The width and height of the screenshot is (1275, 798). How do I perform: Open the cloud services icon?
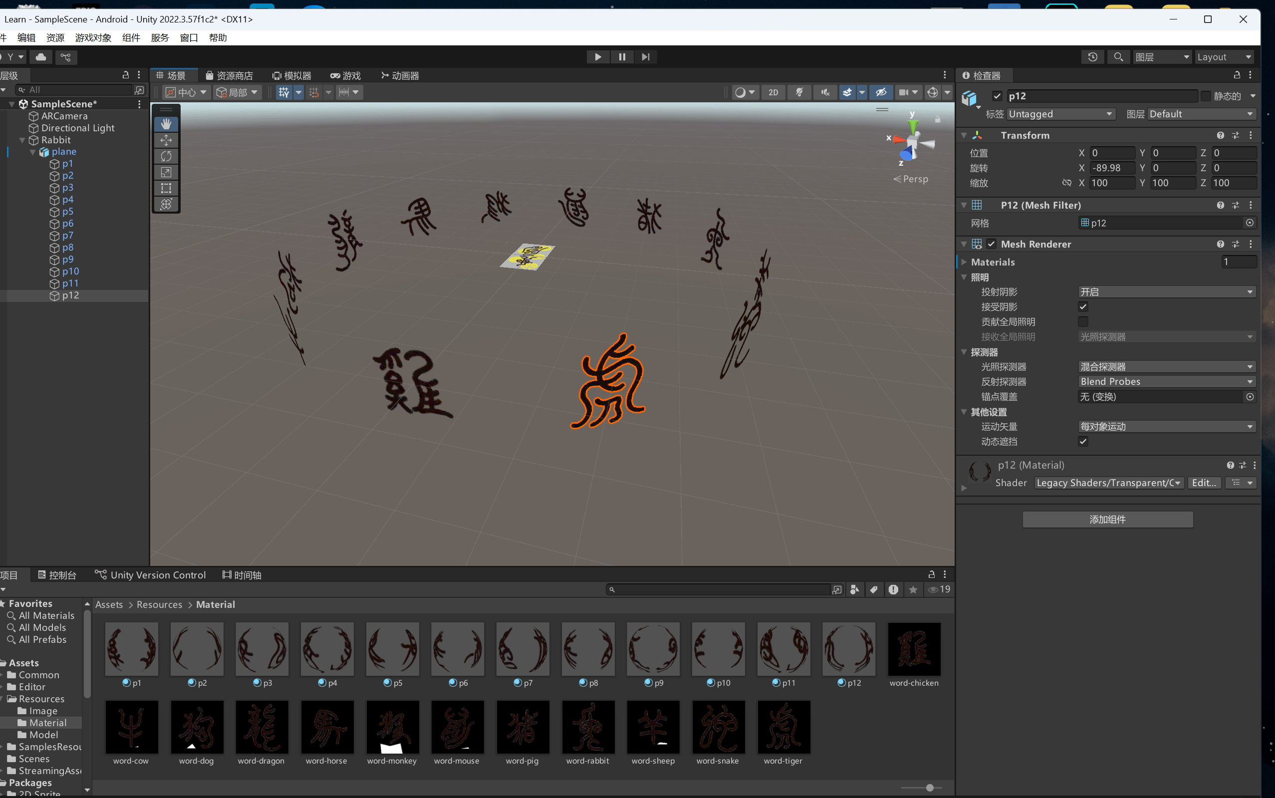(x=40, y=56)
